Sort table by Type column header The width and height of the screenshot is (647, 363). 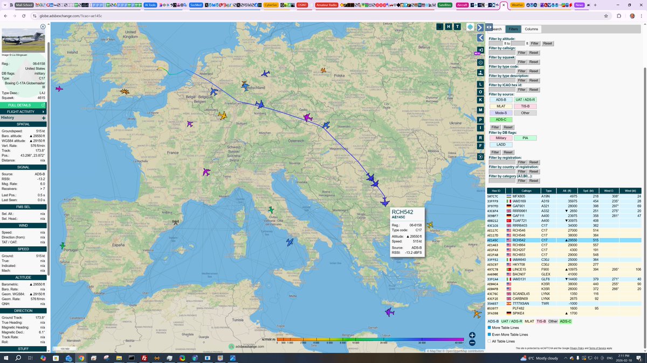pyautogui.click(x=548, y=190)
